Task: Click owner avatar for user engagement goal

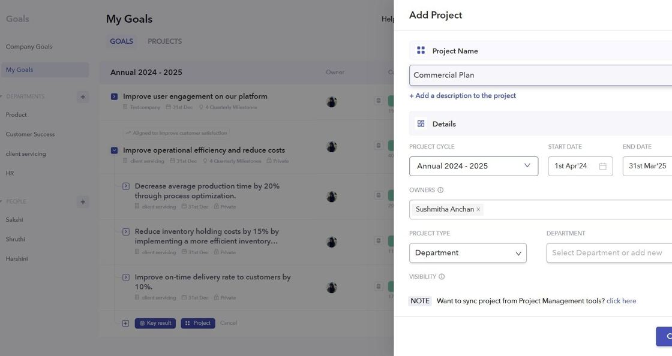Action: (x=332, y=101)
